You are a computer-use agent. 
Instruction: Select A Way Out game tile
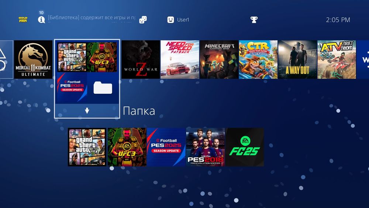coord(297,59)
